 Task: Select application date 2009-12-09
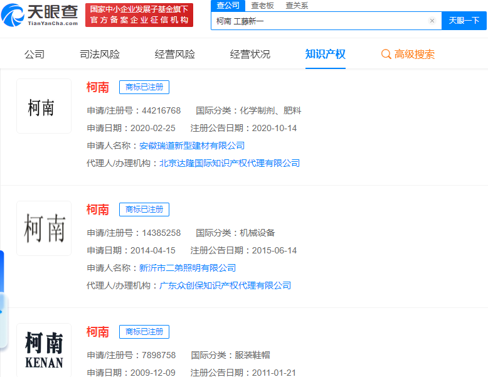coord(153,373)
